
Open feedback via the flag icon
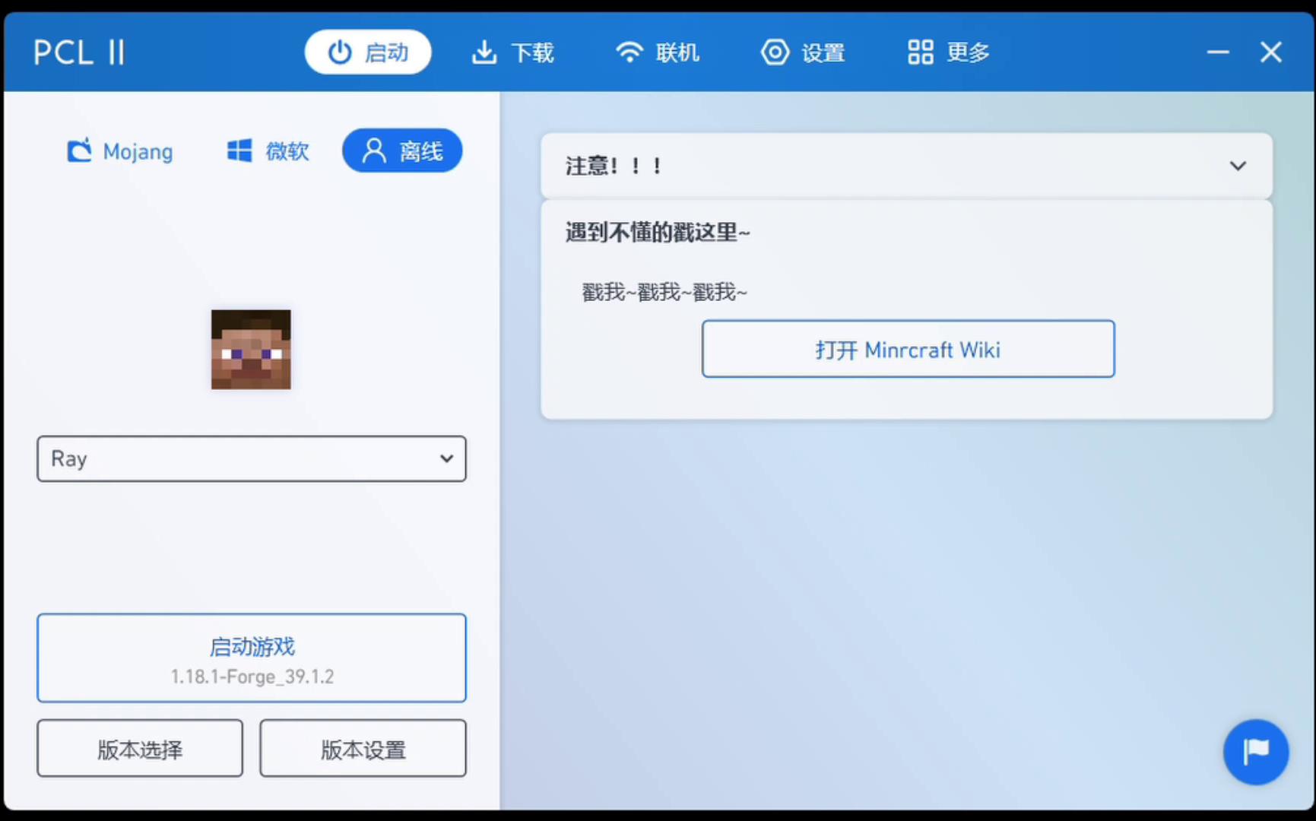[x=1255, y=752]
